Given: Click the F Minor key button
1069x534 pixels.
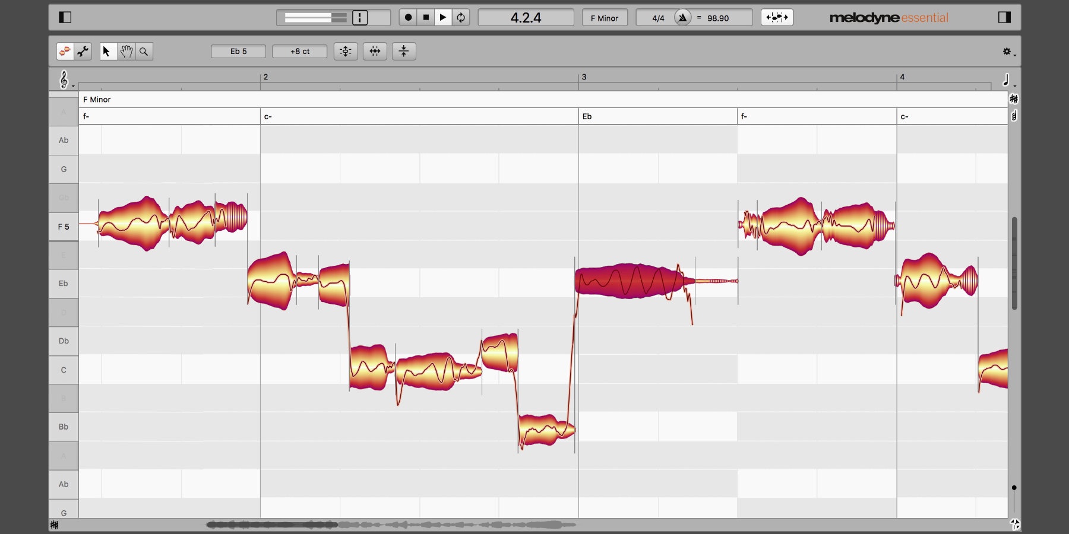Looking at the screenshot, I should (604, 18).
